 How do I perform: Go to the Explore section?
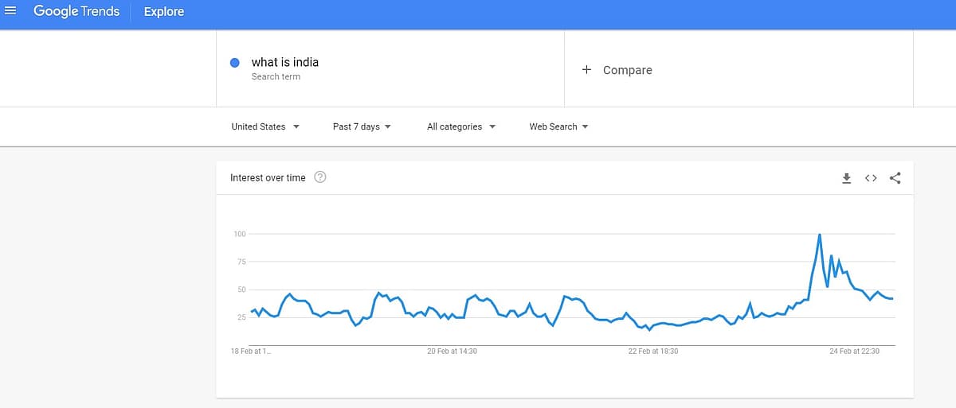[x=163, y=12]
